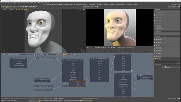
Task: Open the Geometry menu
Action: click(15, 2)
